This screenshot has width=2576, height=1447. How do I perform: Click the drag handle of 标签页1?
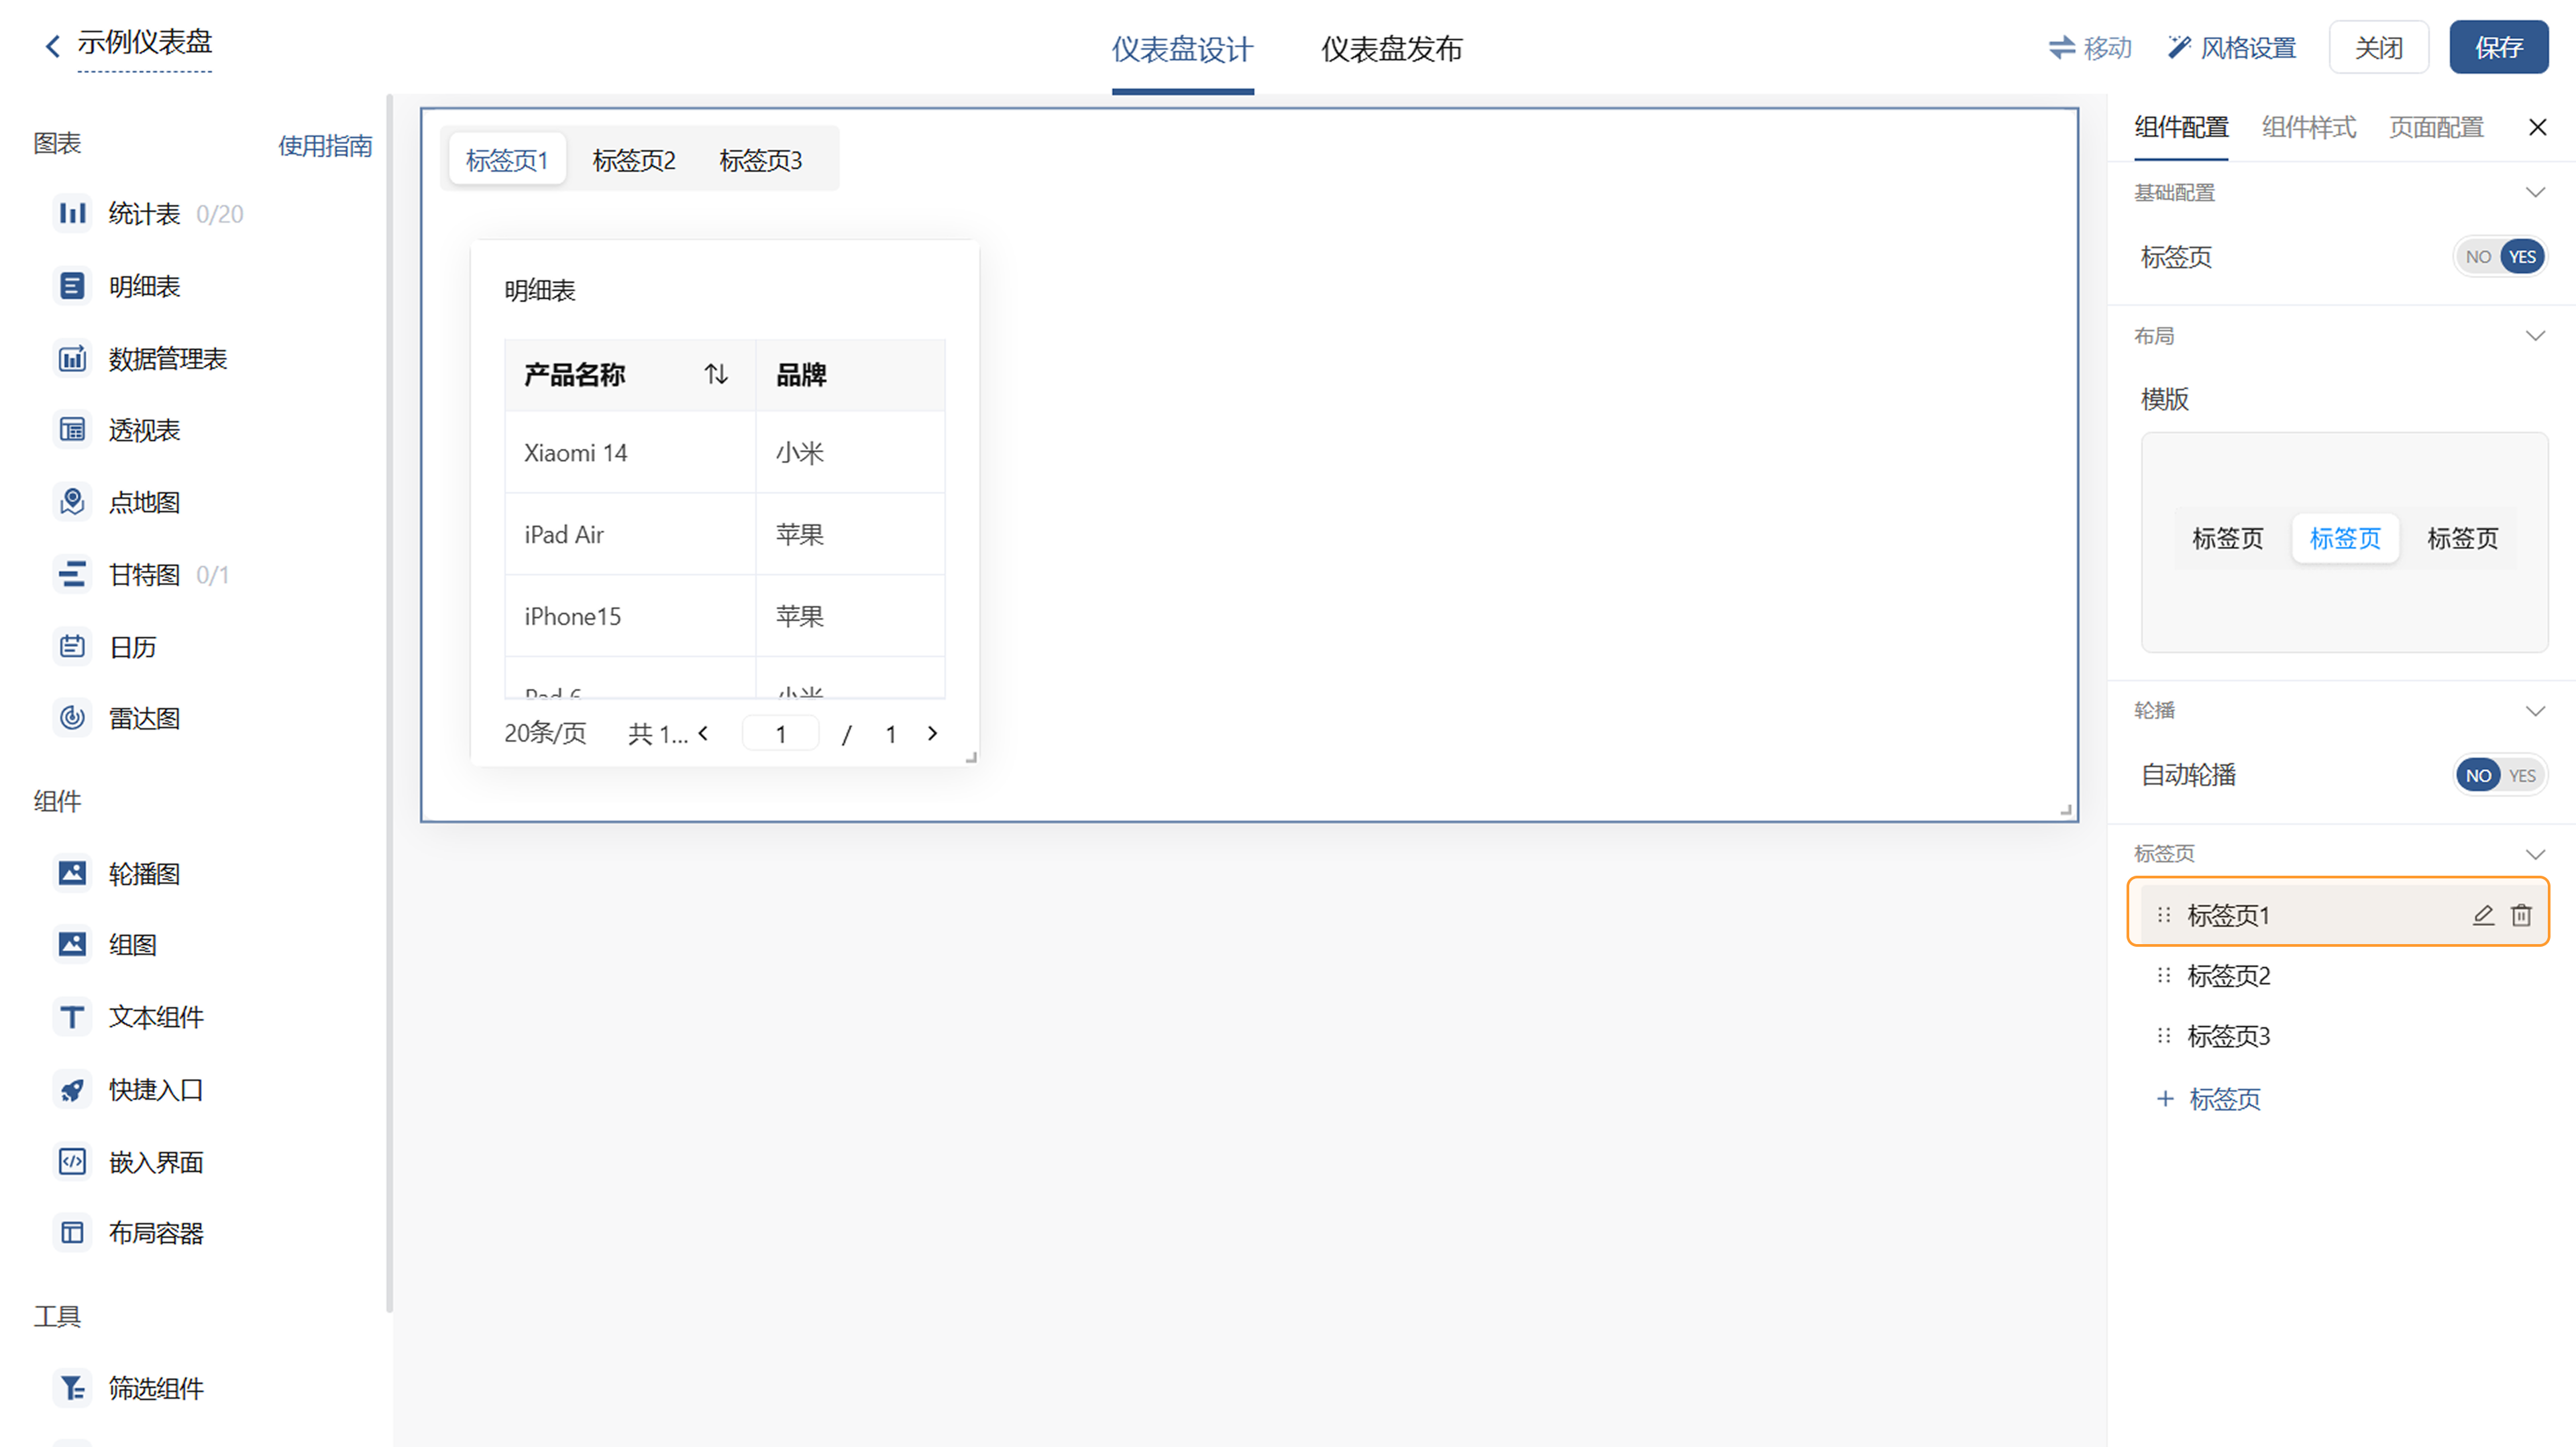(2164, 915)
